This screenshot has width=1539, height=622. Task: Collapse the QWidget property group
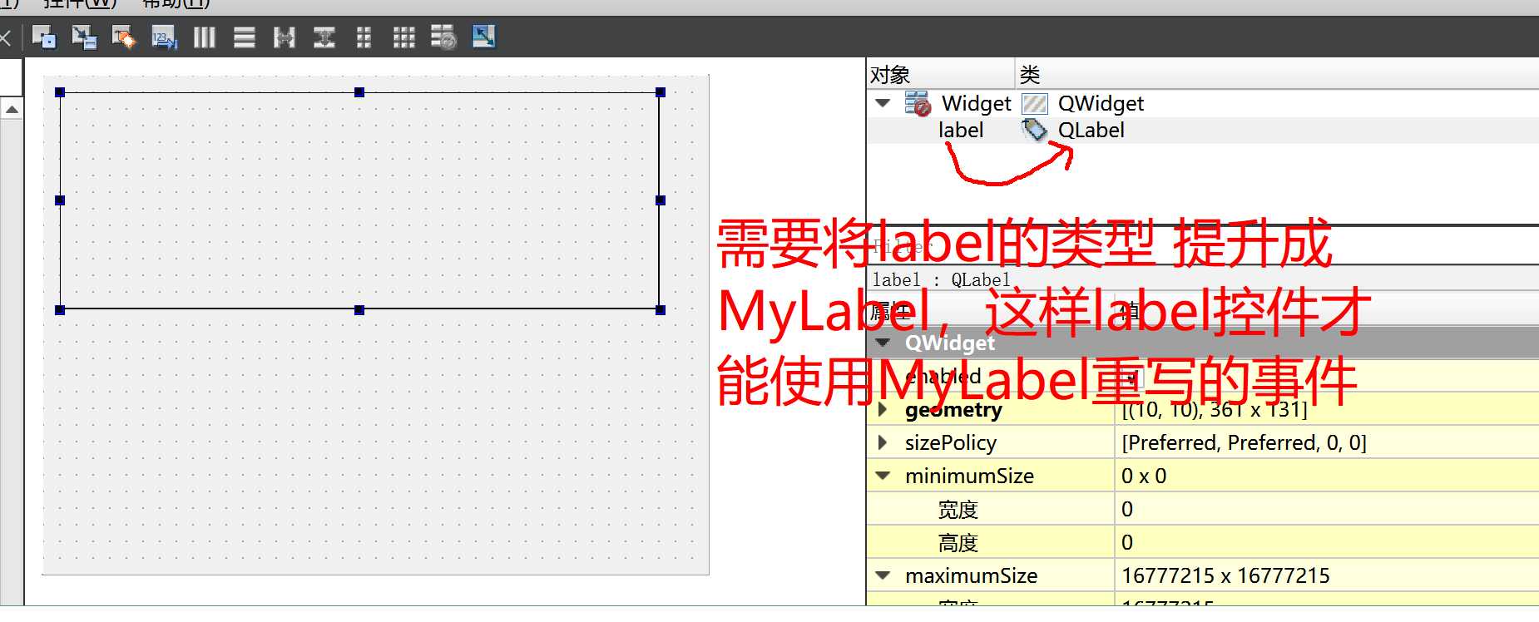[x=883, y=343]
